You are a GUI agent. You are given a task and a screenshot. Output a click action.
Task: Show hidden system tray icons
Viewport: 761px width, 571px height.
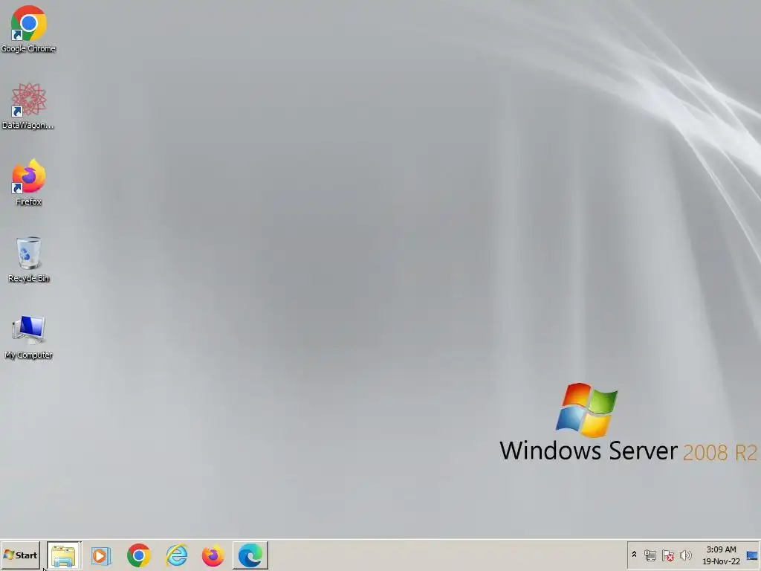pos(634,555)
